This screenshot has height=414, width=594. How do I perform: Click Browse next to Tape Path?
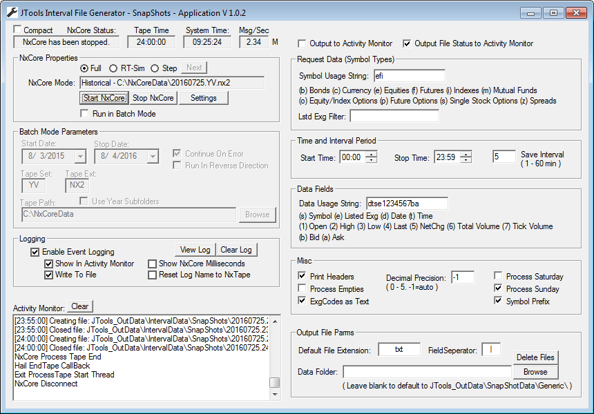tap(257, 215)
